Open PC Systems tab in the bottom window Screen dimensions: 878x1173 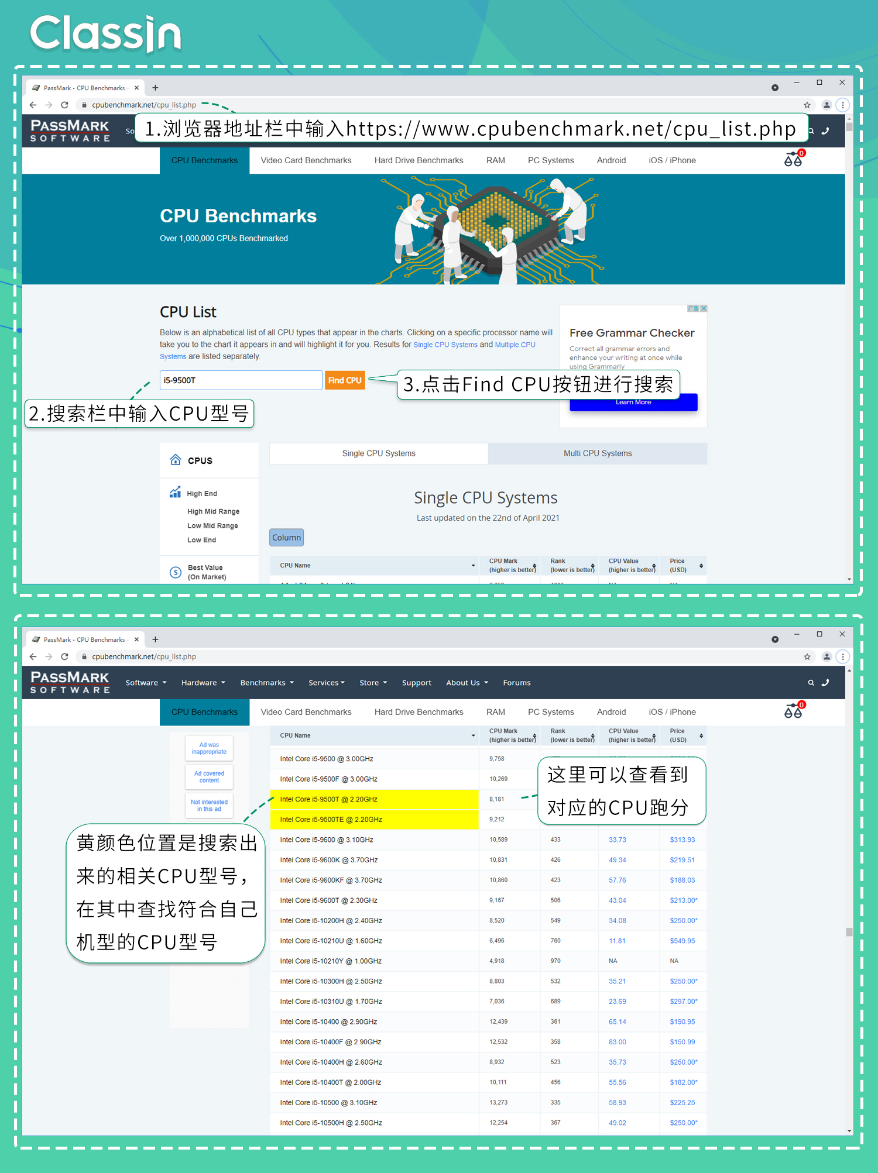click(x=551, y=712)
